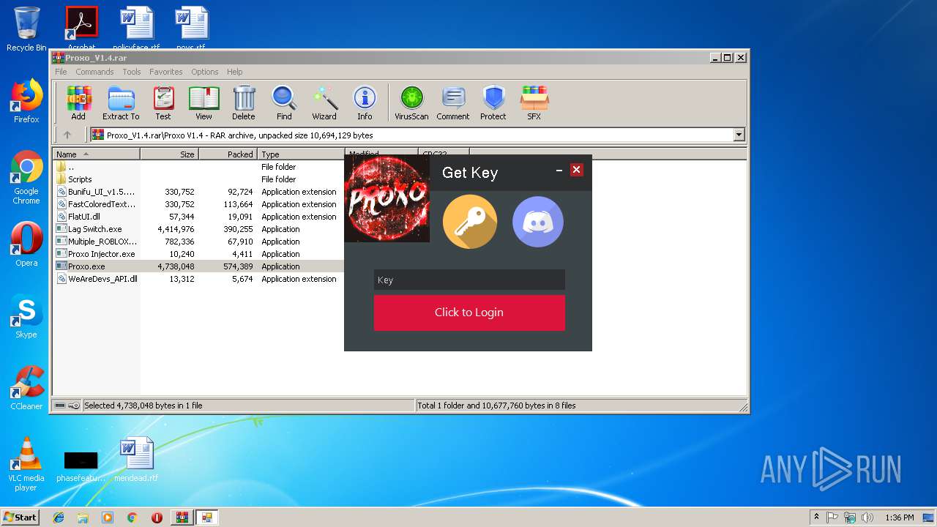Click the Click to Login button
This screenshot has height=527, width=937.
(x=469, y=313)
